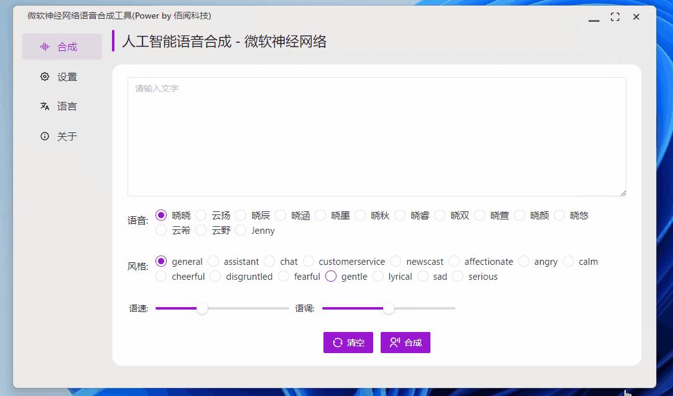The width and height of the screenshot is (673, 396).
Task: Click the microphone icon inside 合成 button
Action: pos(394,342)
